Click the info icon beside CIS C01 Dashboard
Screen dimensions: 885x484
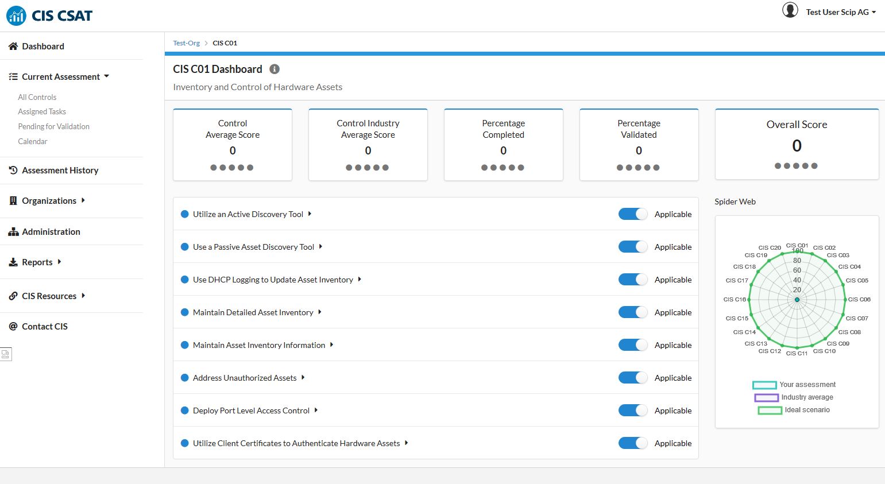tap(275, 69)
